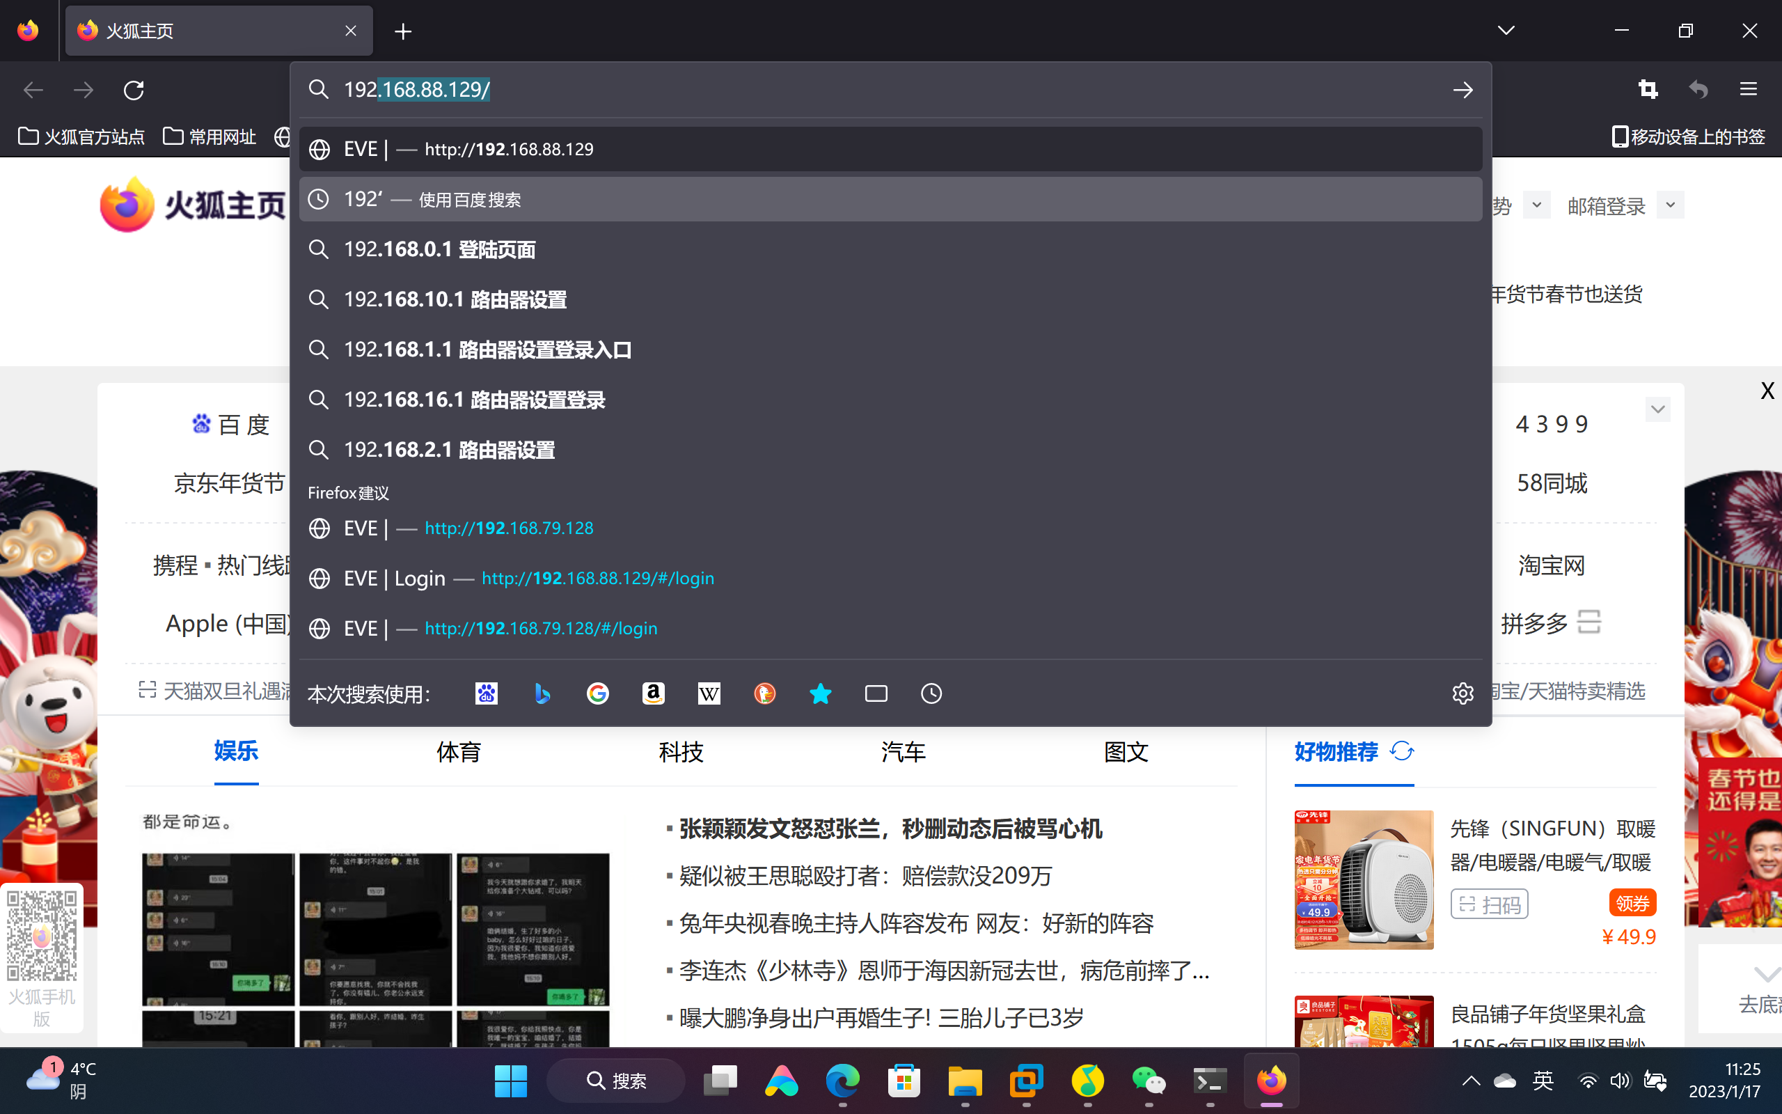Open search settings gear in dropdown

tap(1462, 693)
